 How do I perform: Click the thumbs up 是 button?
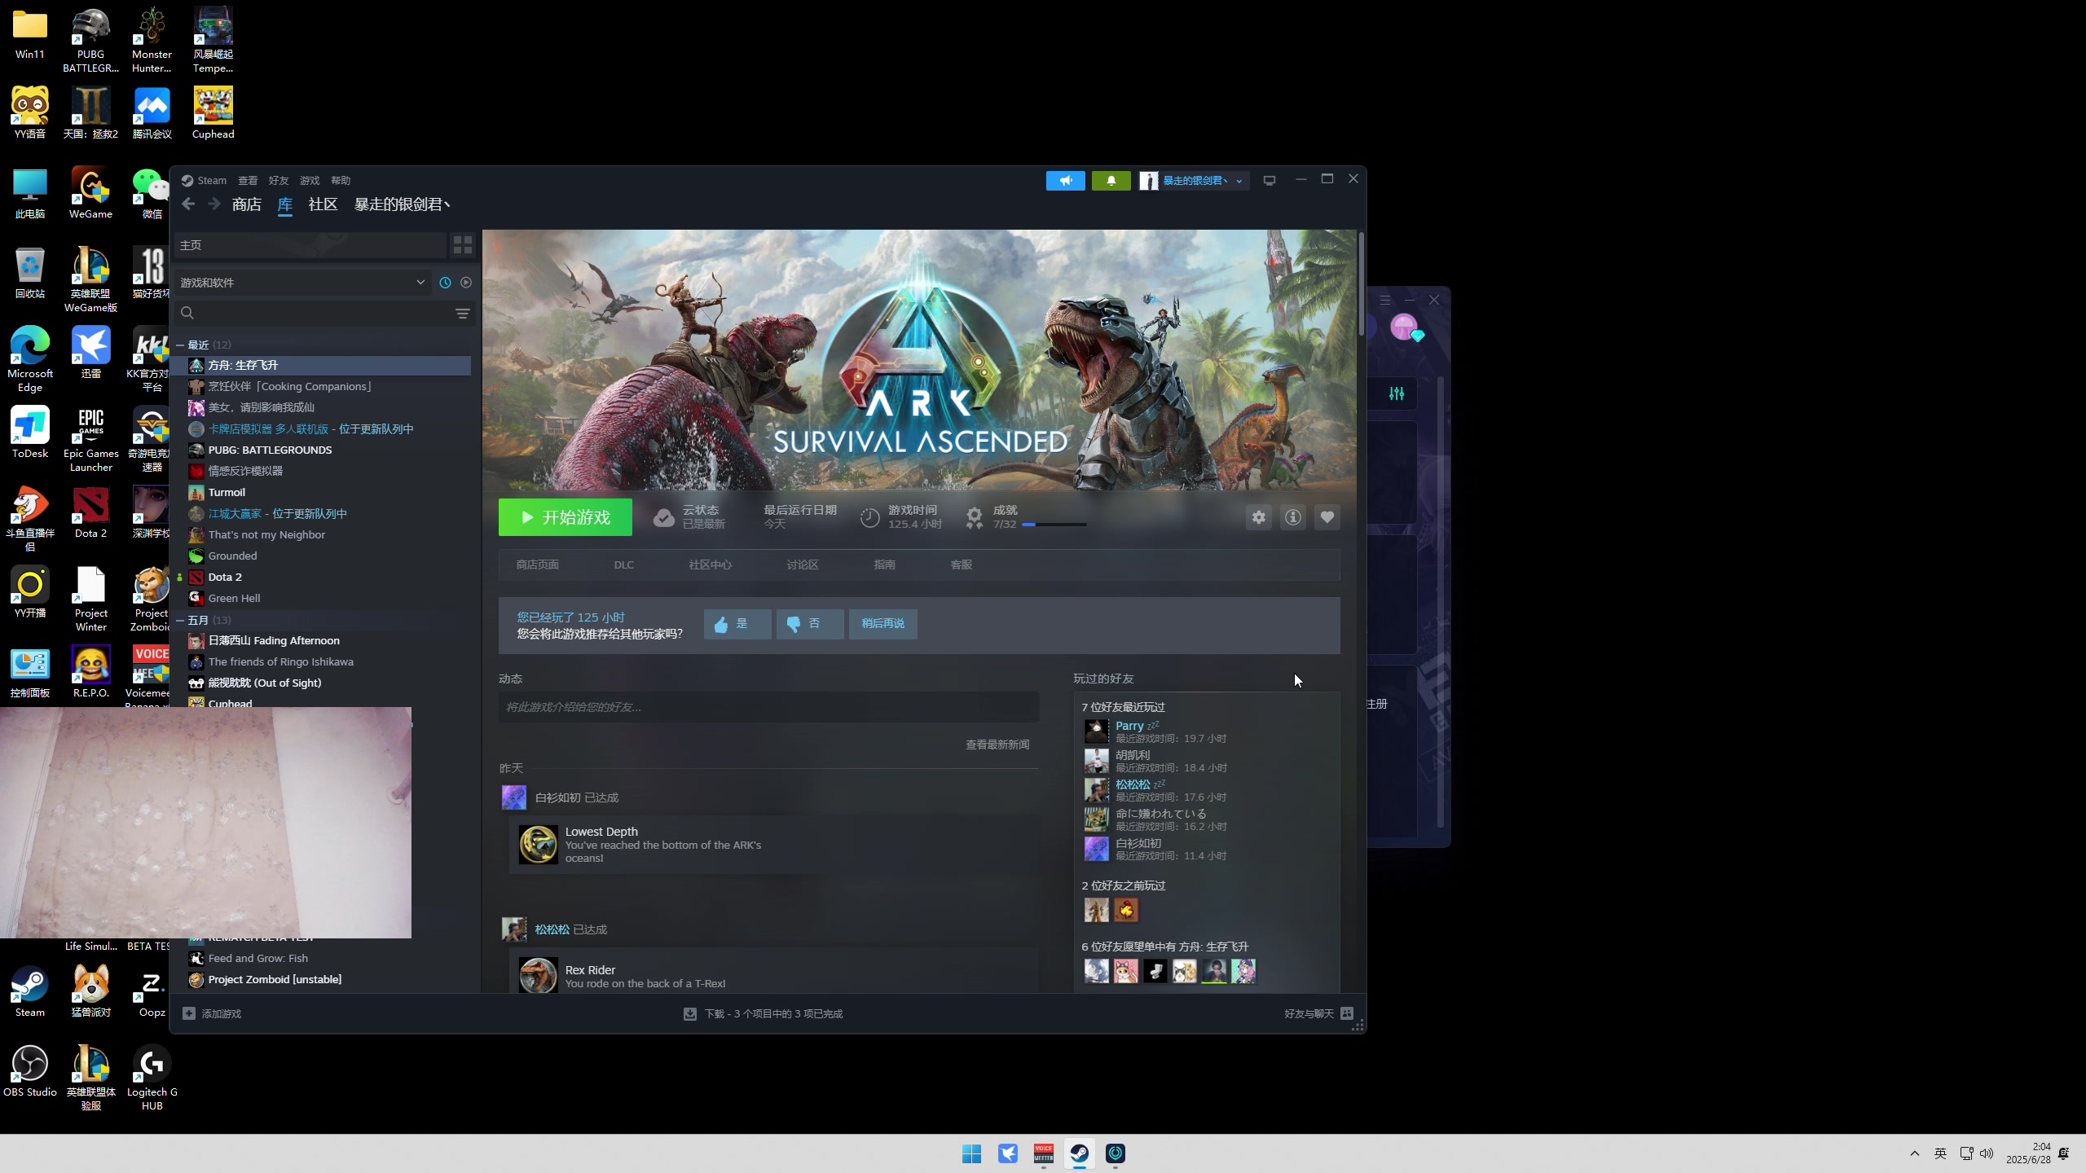point(737,624)
